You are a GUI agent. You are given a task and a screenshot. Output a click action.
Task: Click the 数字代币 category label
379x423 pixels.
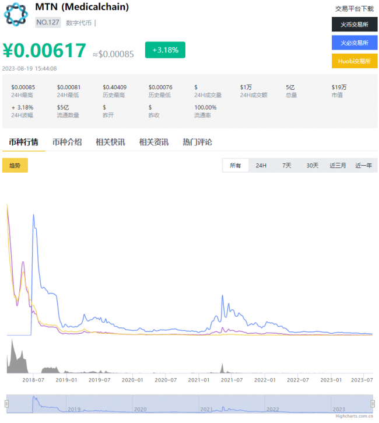pyautogui.click(x=79, y=23)
